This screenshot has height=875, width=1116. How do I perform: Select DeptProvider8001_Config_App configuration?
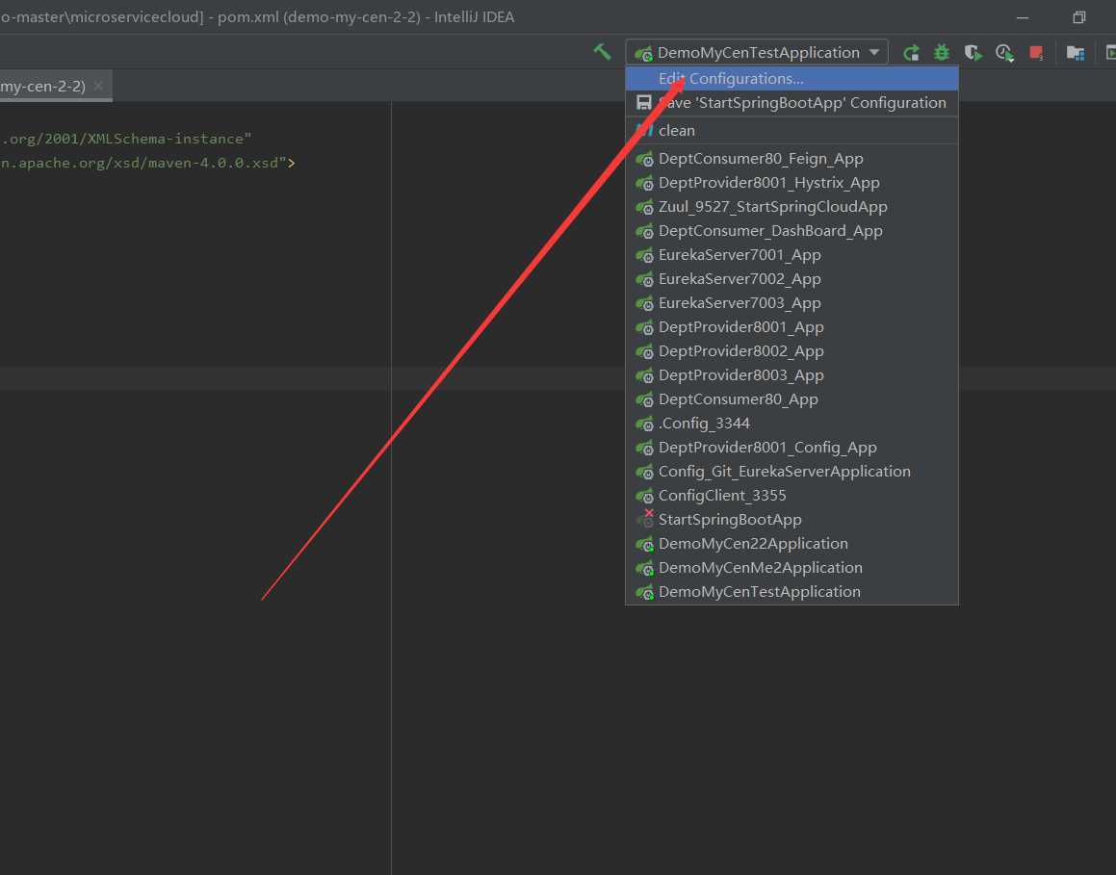coord(792,448)
